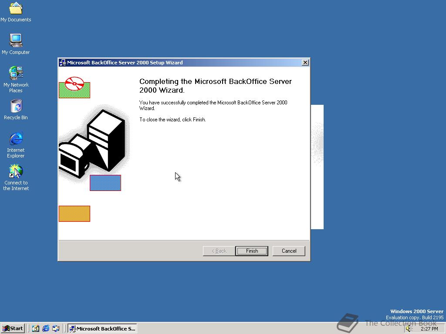Click the 'To close the wizard, click Finish.' text
This screenshot has height=334, width=446.
(172, 120)
